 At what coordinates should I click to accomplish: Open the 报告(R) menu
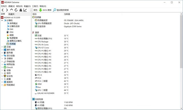pyautogui.click(x=19, y=6)
